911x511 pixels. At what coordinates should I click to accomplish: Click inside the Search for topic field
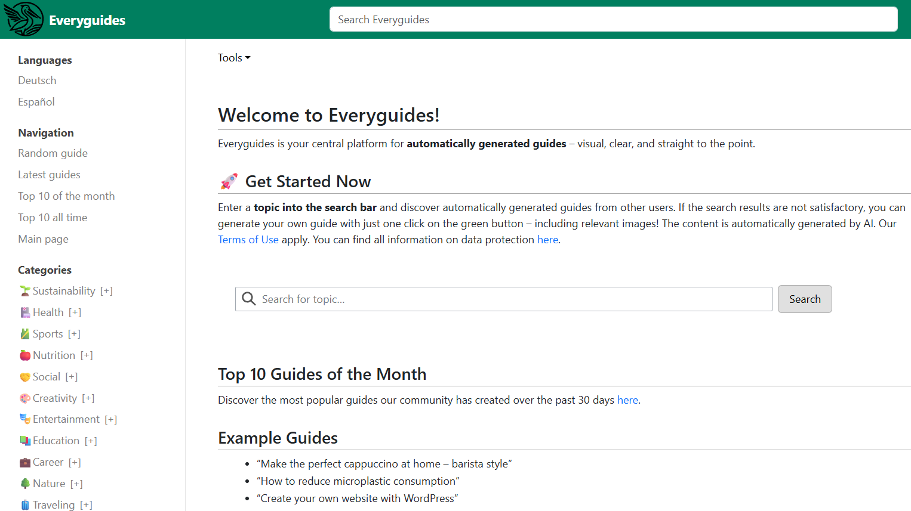[418, 299]
